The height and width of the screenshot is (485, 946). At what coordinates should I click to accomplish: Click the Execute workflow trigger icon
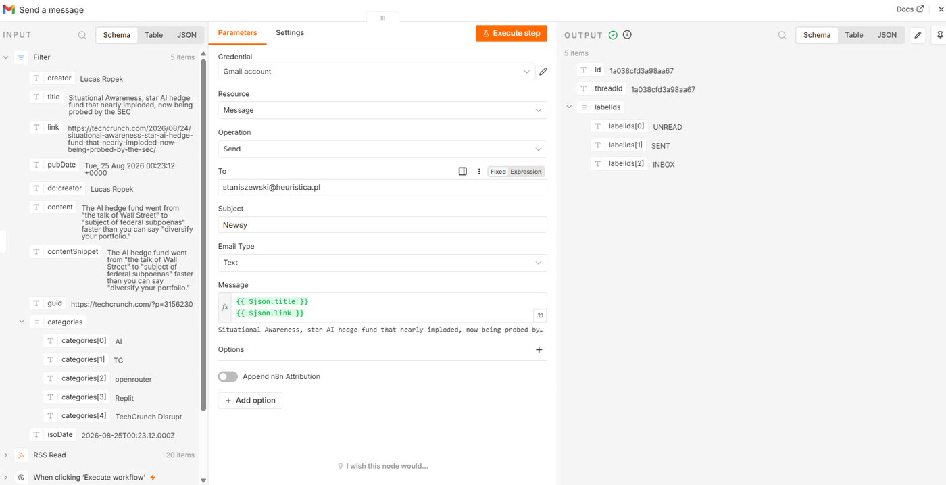[x=21, y=478]
